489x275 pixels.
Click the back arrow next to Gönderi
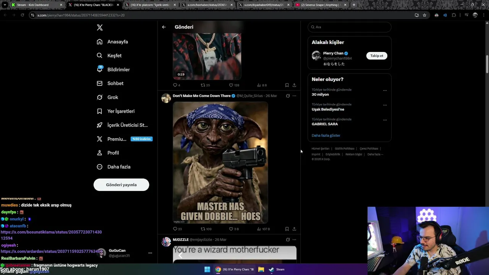(x=164, y=27)
